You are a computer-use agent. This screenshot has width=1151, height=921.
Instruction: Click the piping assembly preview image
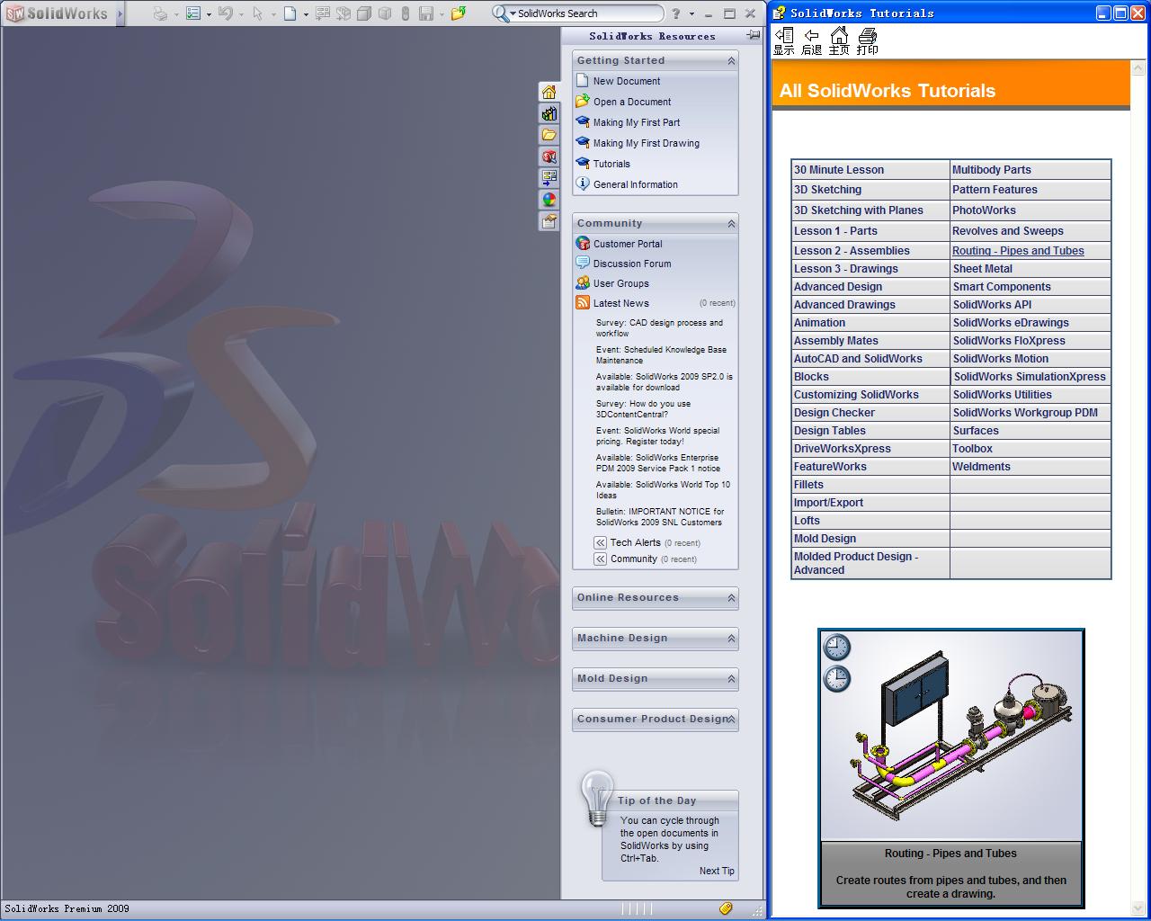(951, 735)
